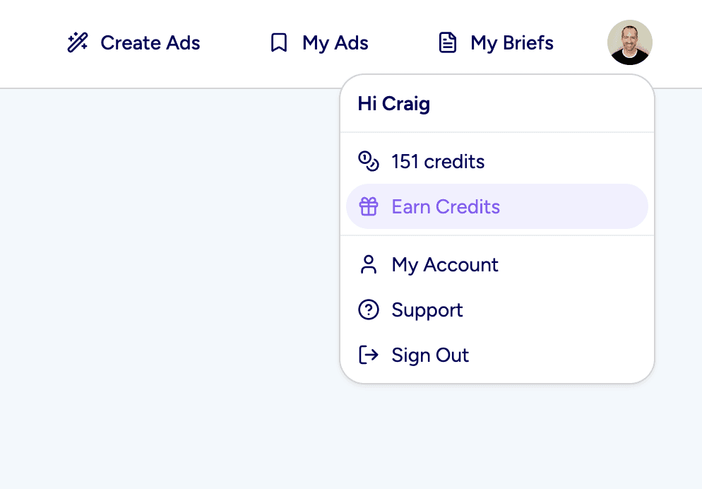Click the gift icon for Earn Credits
The image size is (702, 489).
368,206
